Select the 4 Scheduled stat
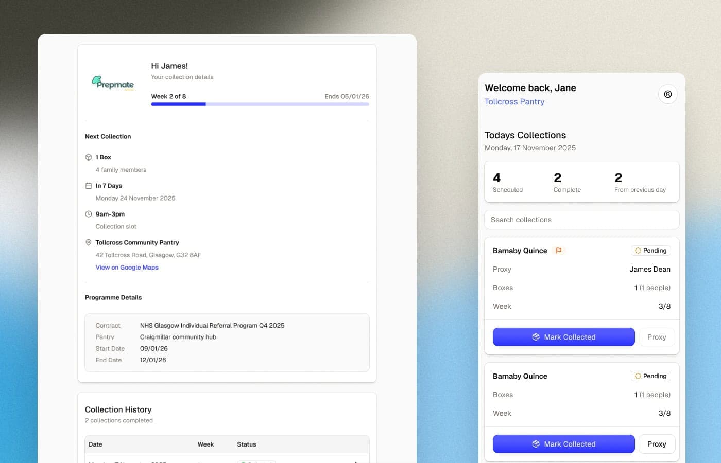 click(508, 182)
